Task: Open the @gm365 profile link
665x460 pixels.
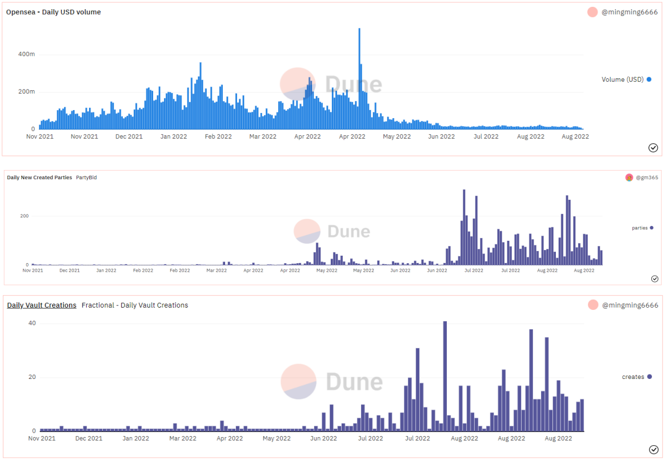Action: (x=647, y=177)
